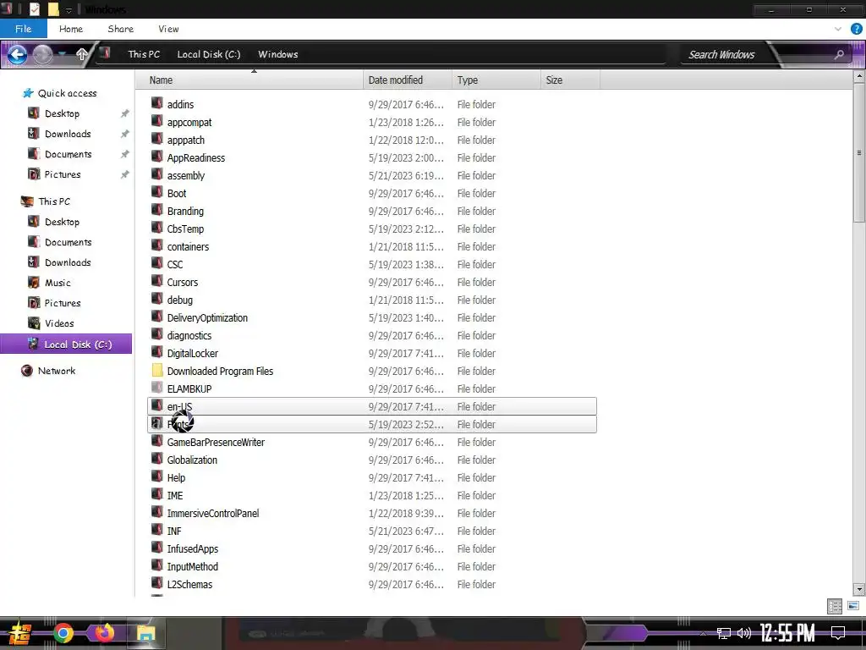The image size is (866, 650).
Task: Sort by the Name column header
Action: (249, 80)
